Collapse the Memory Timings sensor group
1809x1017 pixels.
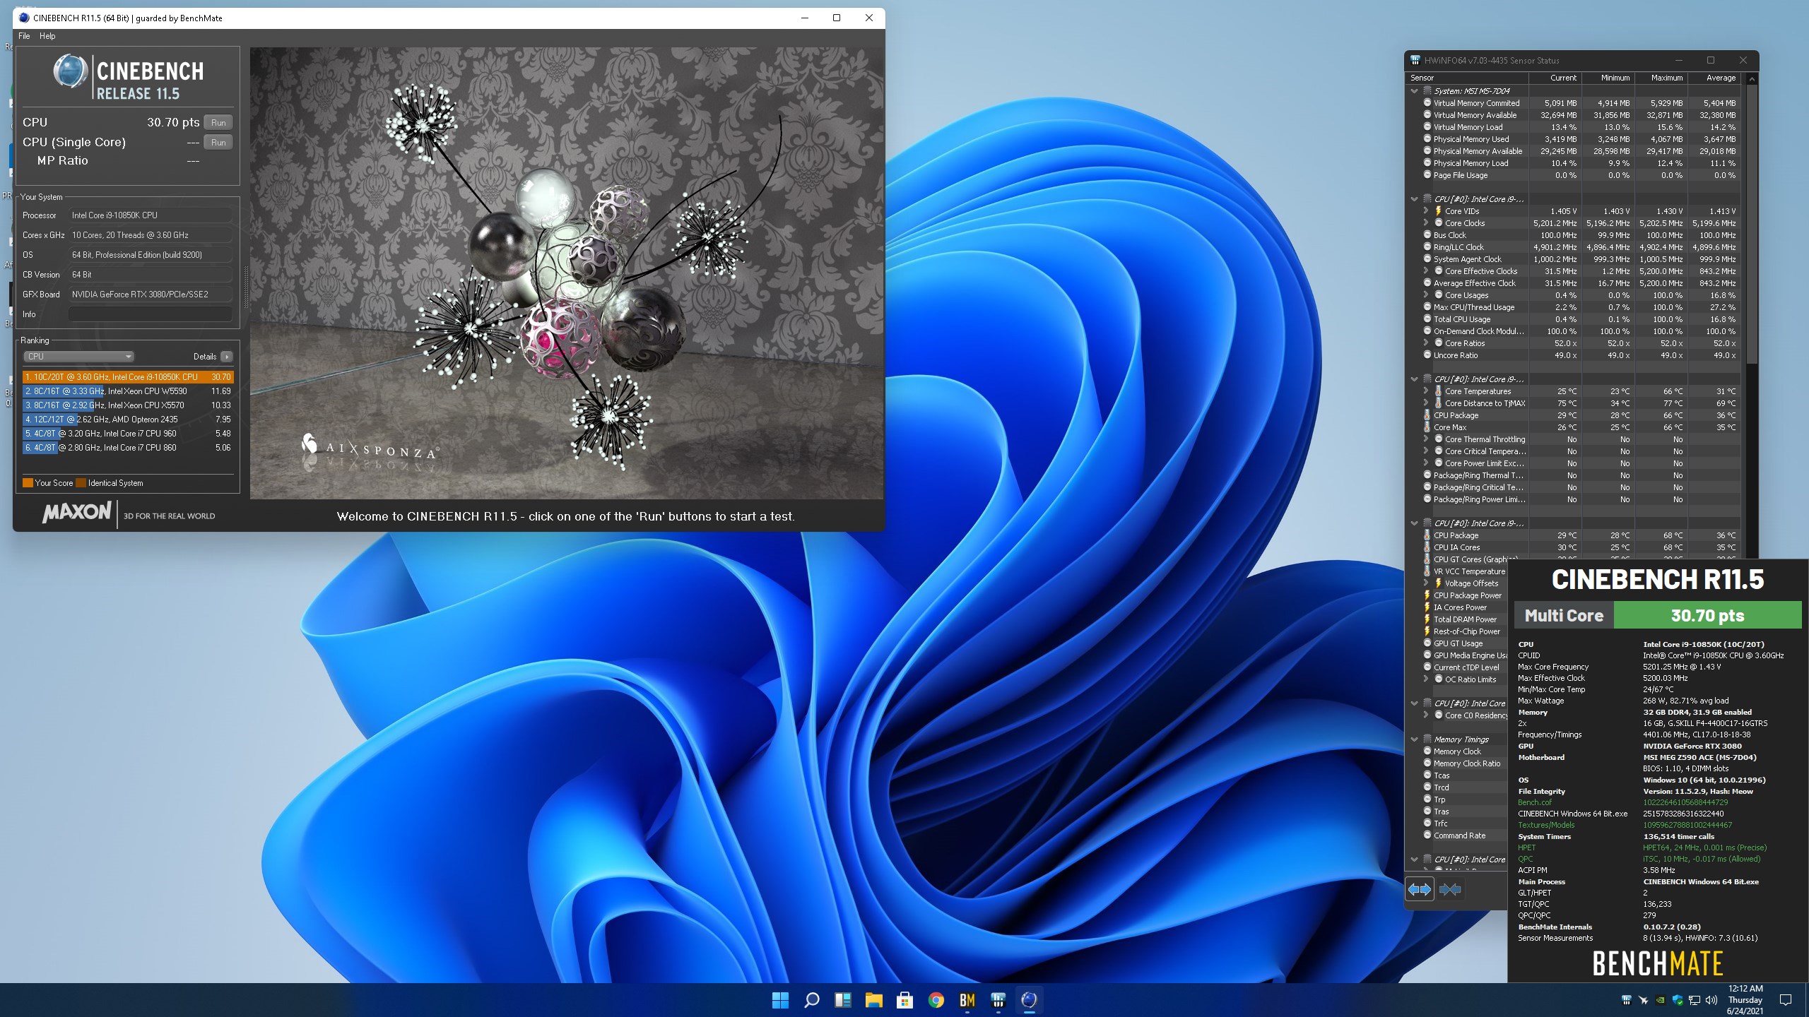pos(1414,739)
